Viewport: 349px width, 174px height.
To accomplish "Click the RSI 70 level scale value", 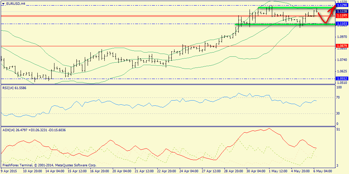I will click(x=338, y=98).
